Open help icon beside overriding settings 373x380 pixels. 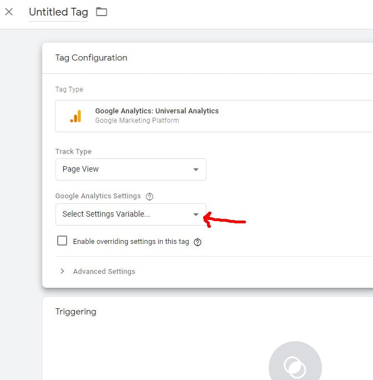pyautogui.click(x=198, y=242)
